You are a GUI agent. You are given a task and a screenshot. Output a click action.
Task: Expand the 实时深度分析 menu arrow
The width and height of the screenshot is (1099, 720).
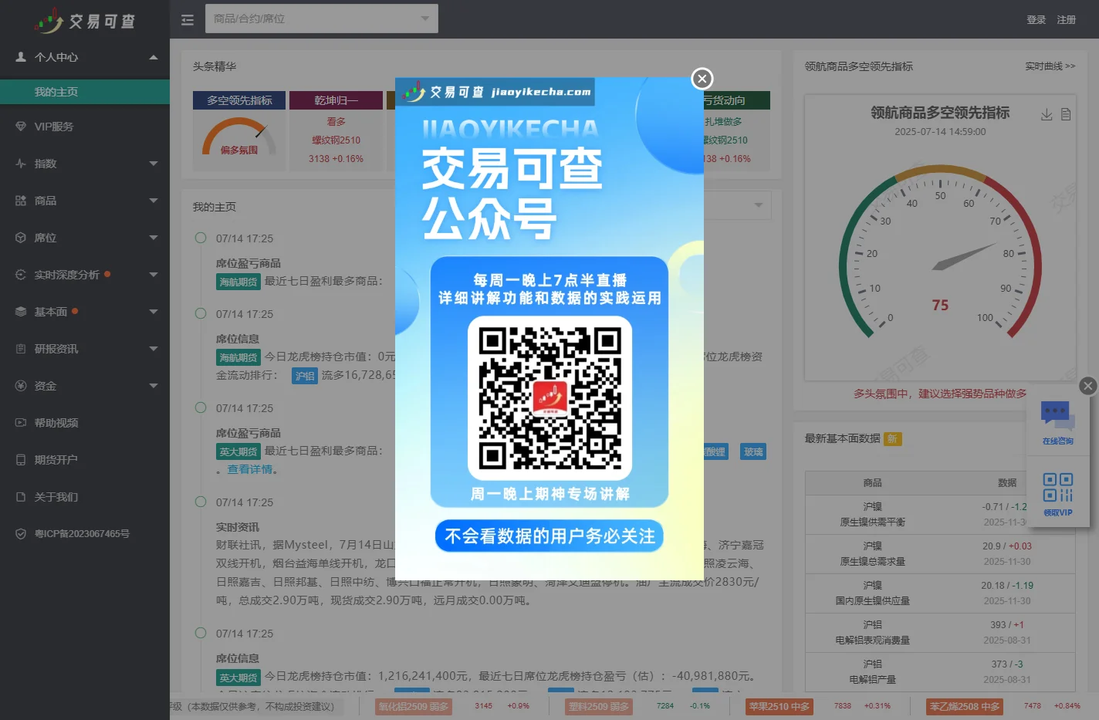pos(154,275)
